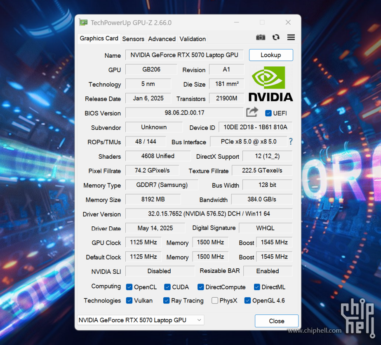Open the hamburger settings menu
Screen dimensions: 381x345
point(291,37)
